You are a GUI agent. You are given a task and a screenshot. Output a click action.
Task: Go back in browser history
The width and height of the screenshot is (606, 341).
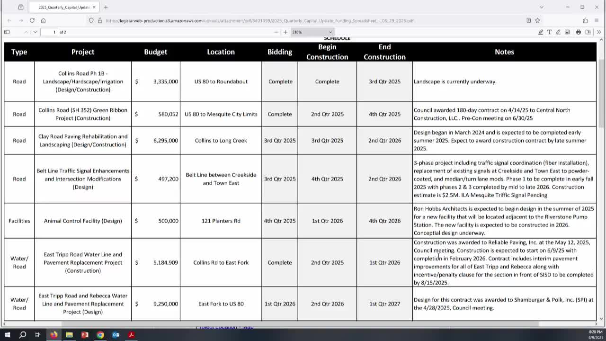pos(9,20)
